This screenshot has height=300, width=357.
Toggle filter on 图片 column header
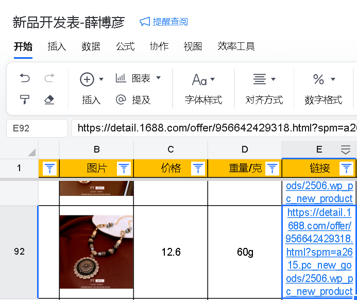[124, 168]
